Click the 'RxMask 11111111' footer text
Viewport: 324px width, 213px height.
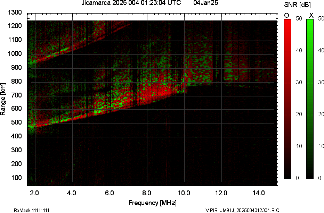(x=32, y=210)
